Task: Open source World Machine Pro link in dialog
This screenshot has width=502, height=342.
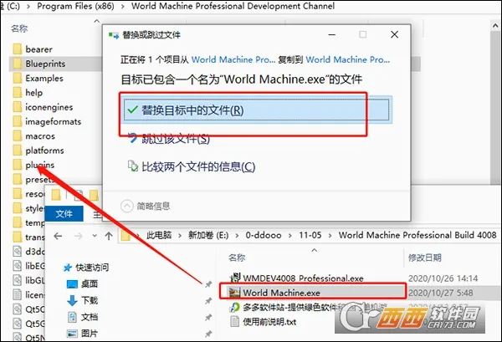Action: click(233, 59)
